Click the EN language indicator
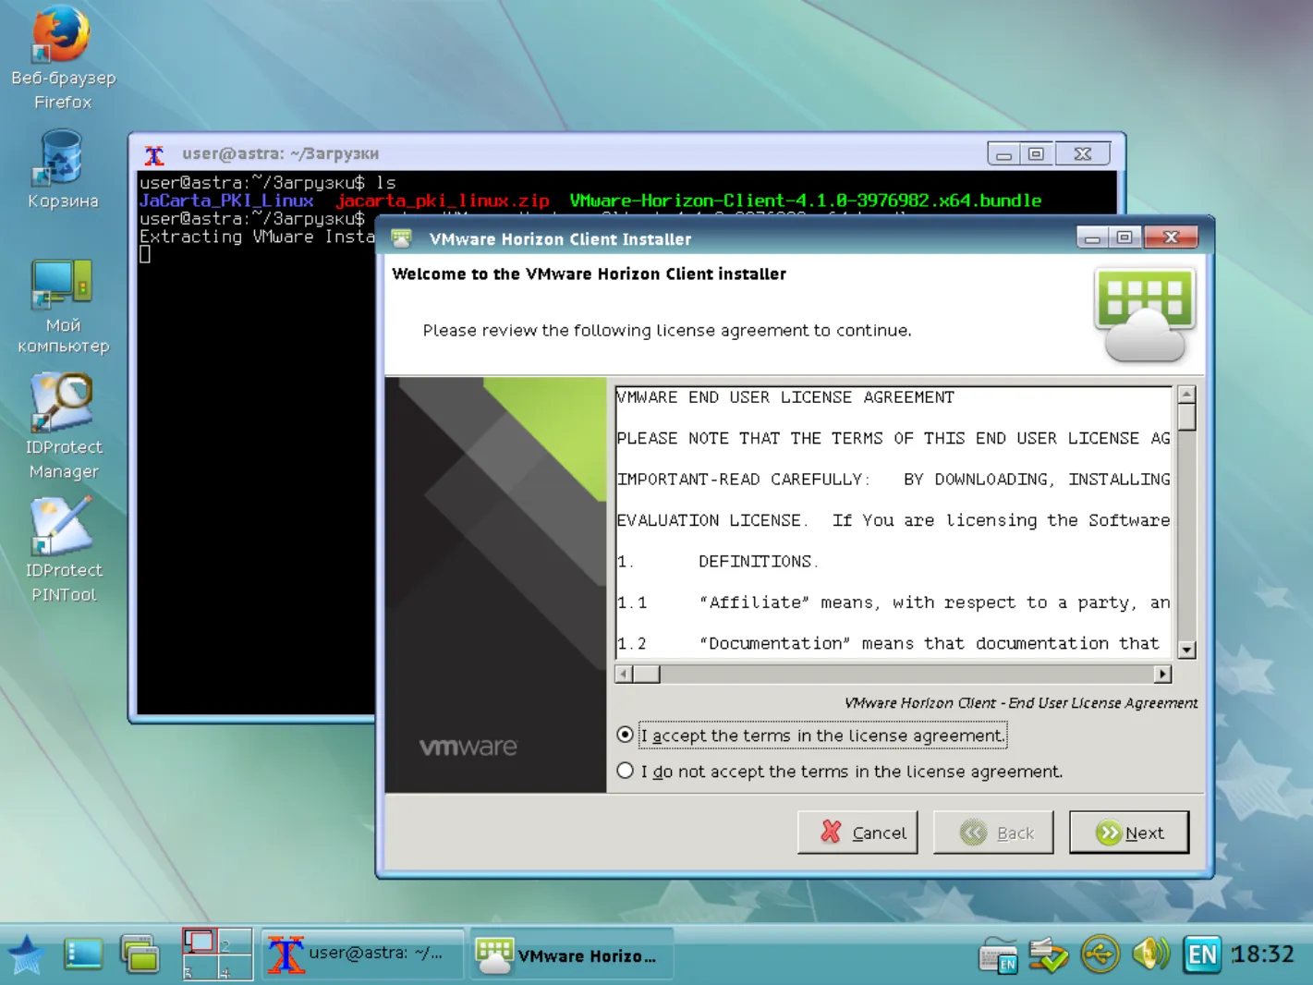Screen dimensions: 1313x985 pos(1202,955)
